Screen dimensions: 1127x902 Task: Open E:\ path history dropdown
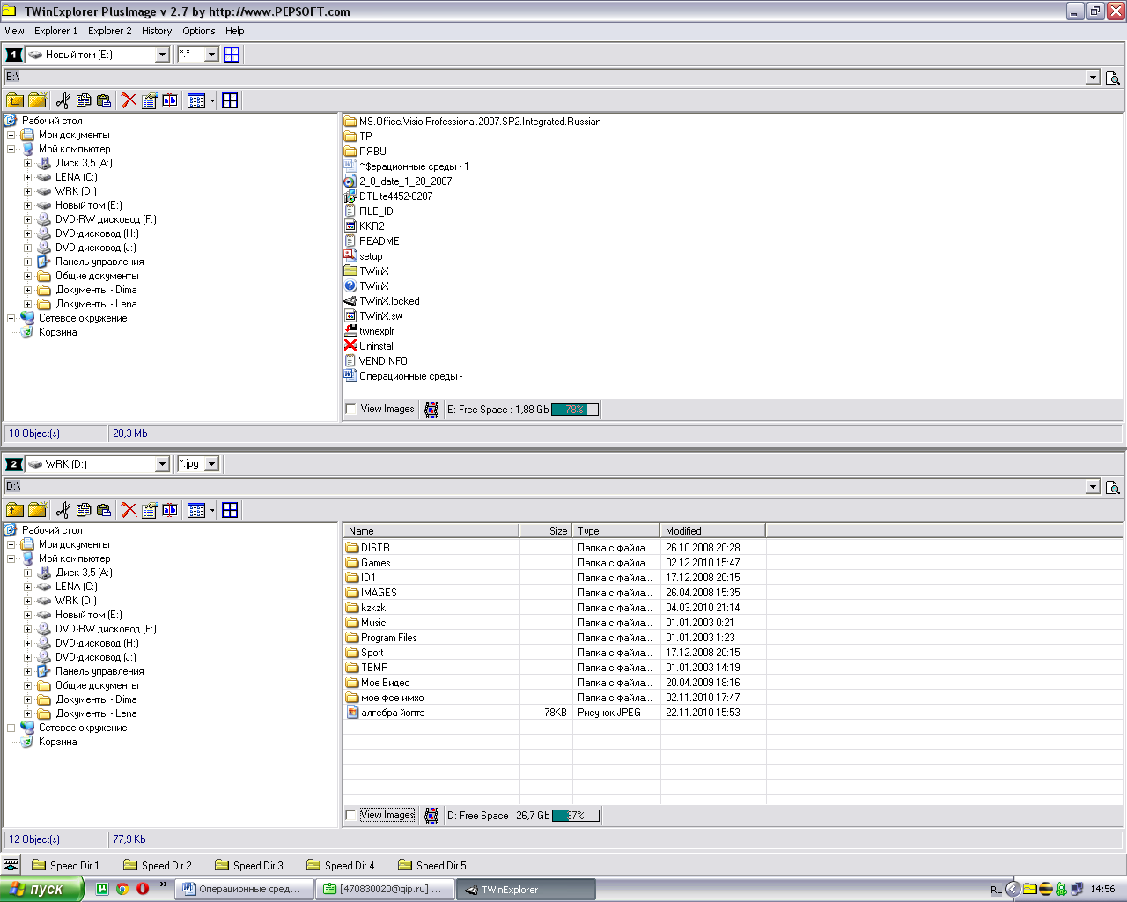click(1093, 78)
